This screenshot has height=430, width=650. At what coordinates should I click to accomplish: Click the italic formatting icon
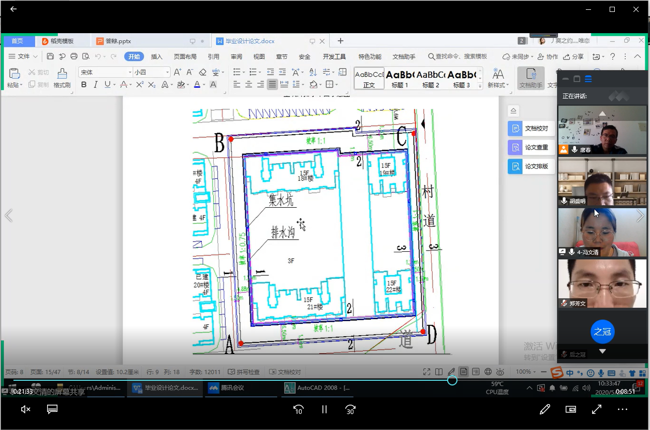(95, 84)
